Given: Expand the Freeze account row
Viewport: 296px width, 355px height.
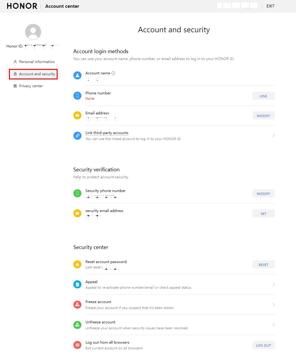Looking at the screenshot, I should click(273, 304).
